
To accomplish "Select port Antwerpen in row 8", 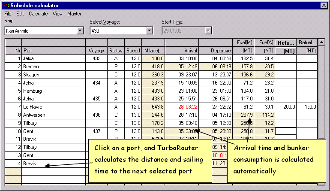I will [54, 115].
